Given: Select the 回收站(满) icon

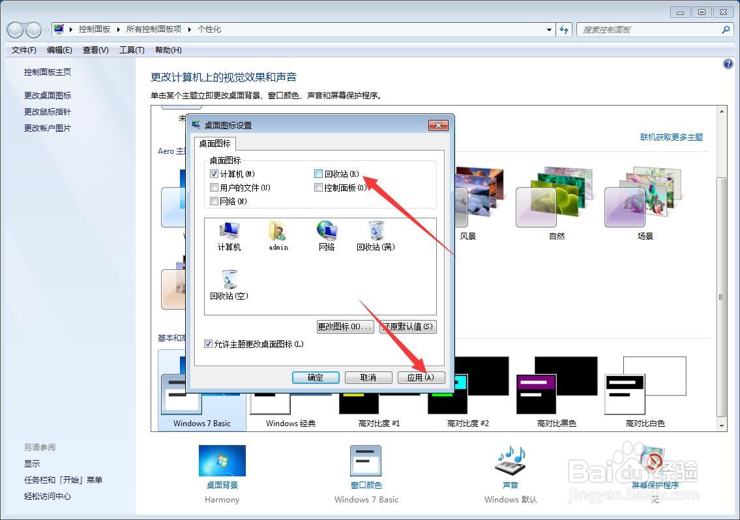Looking at the screenshot, I should [x=376, y=237].
